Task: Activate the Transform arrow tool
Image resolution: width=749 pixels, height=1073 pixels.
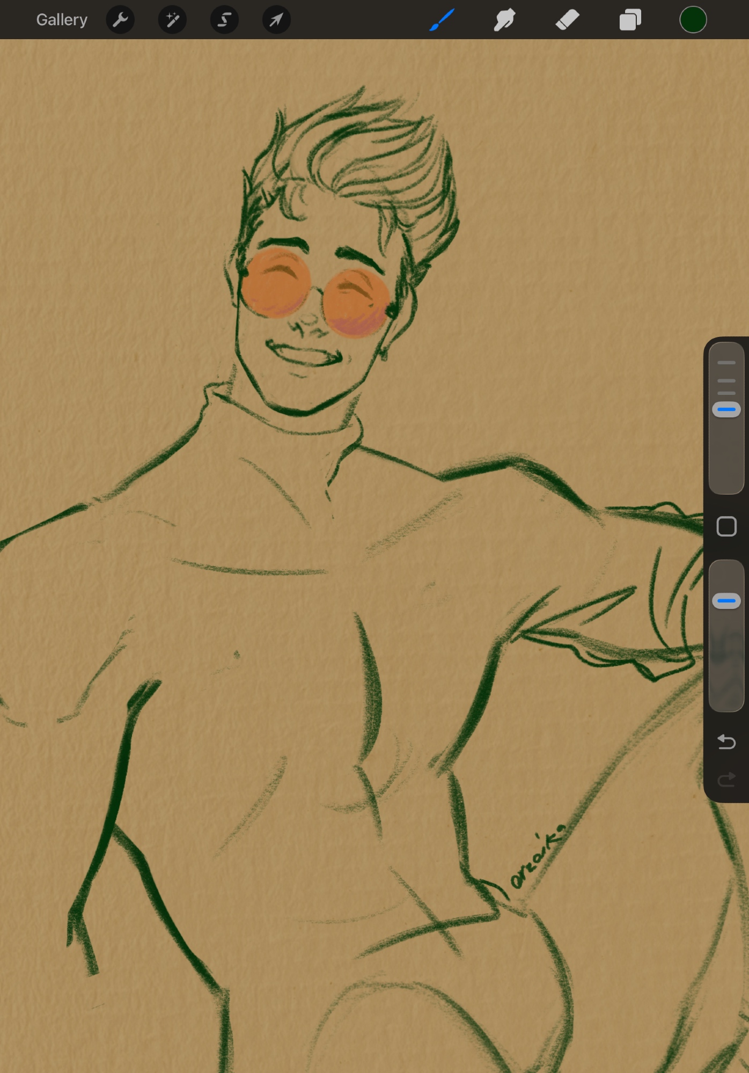Action: pos(276,20)
